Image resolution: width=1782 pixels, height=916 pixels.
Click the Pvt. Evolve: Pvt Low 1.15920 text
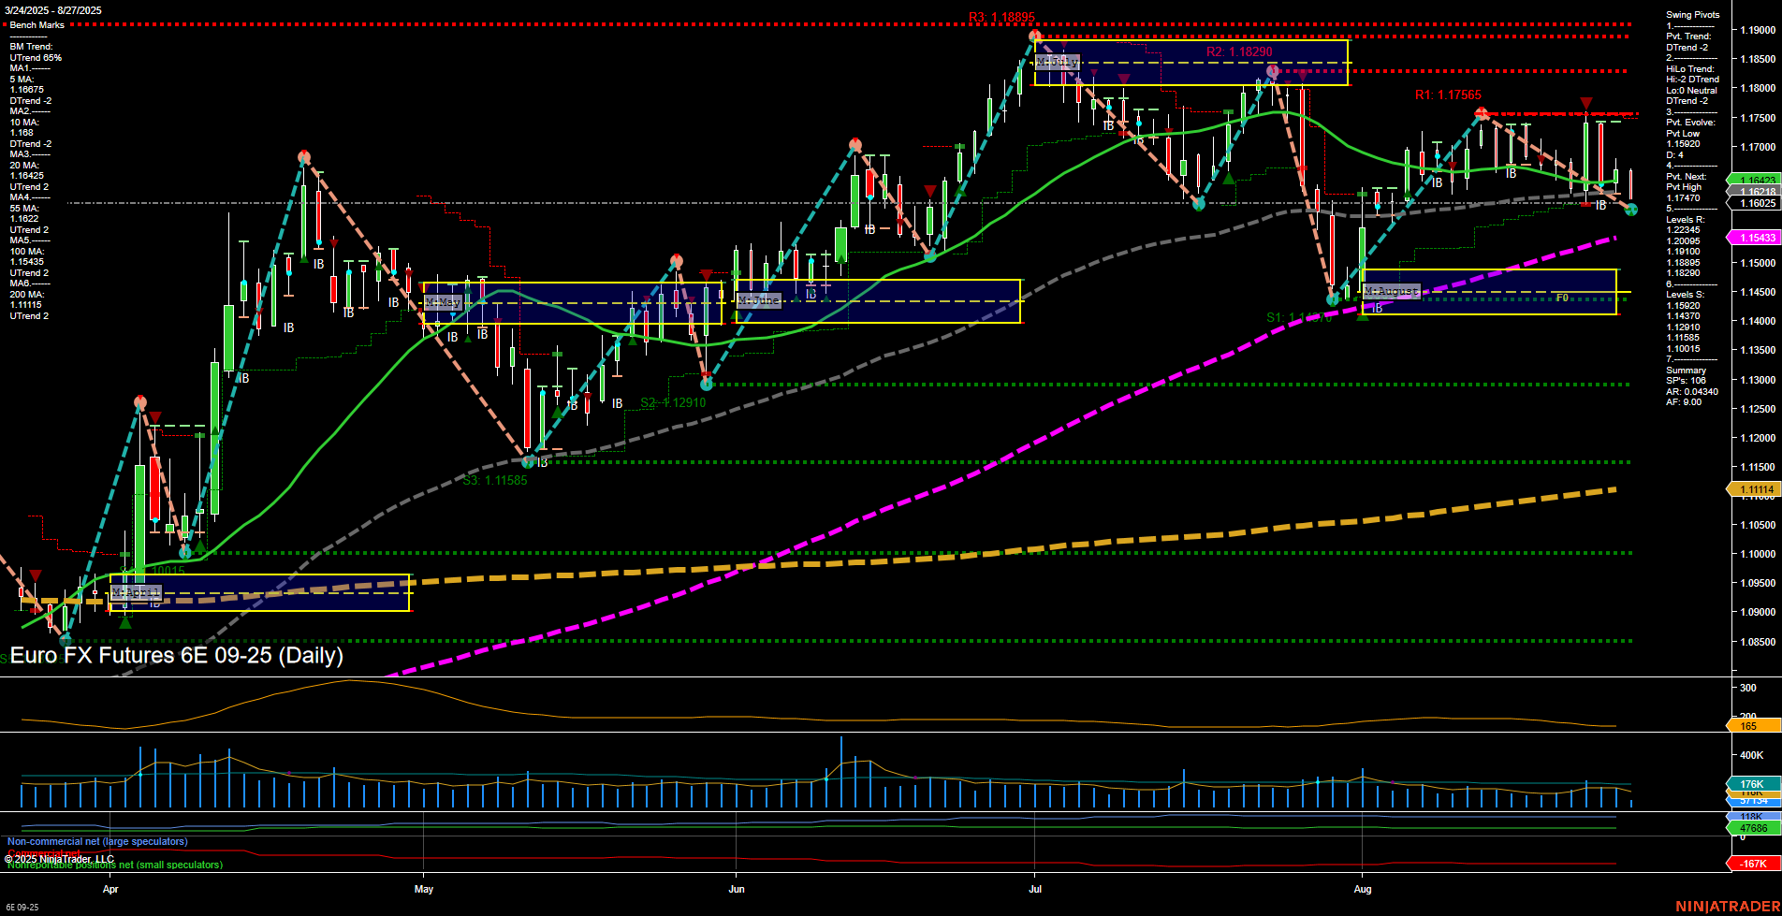click(x=1690, y=134)
